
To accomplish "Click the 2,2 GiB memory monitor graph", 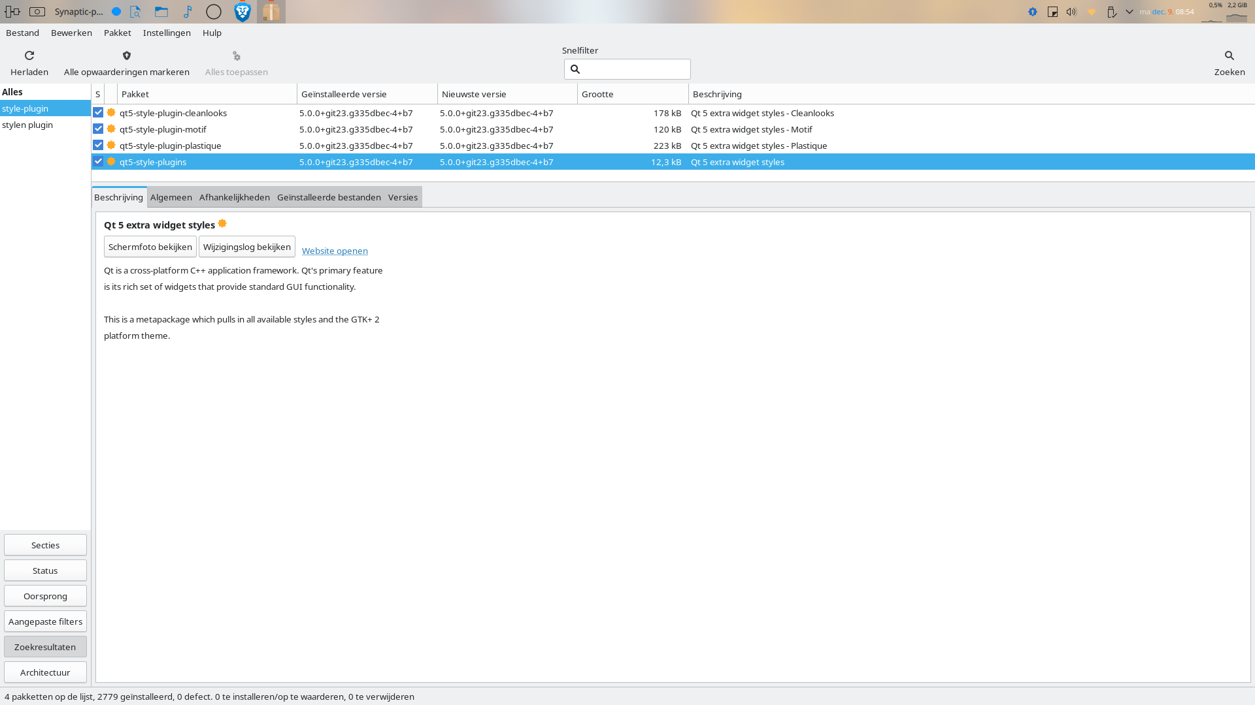I will coord(1237,12).
